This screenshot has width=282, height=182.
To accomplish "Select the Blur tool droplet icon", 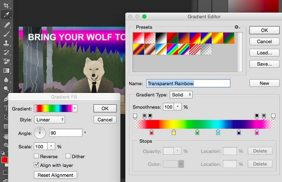I will (x=6, y=80).
